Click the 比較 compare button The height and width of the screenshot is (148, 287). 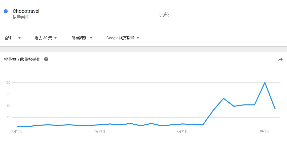tap(164, 15)
